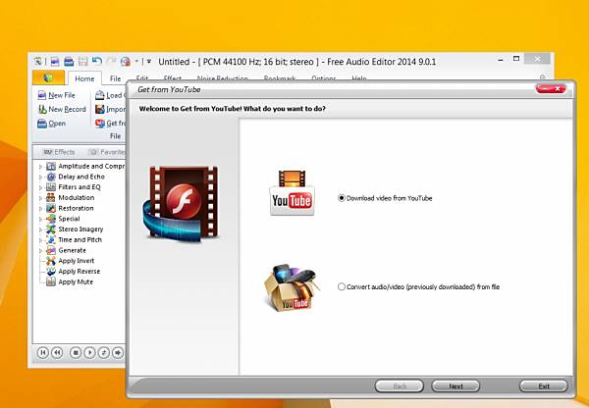589x408 pixels.
Task: Switch to the Home ribbon tab
Action: pyautogui.click(x=84, y=78)
